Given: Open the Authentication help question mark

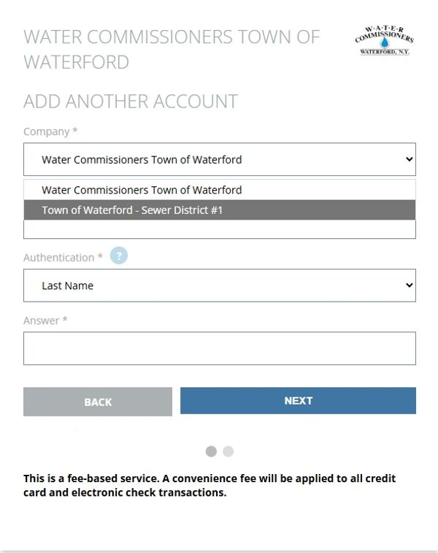Looking at the screenshot, I should point(119,256).
